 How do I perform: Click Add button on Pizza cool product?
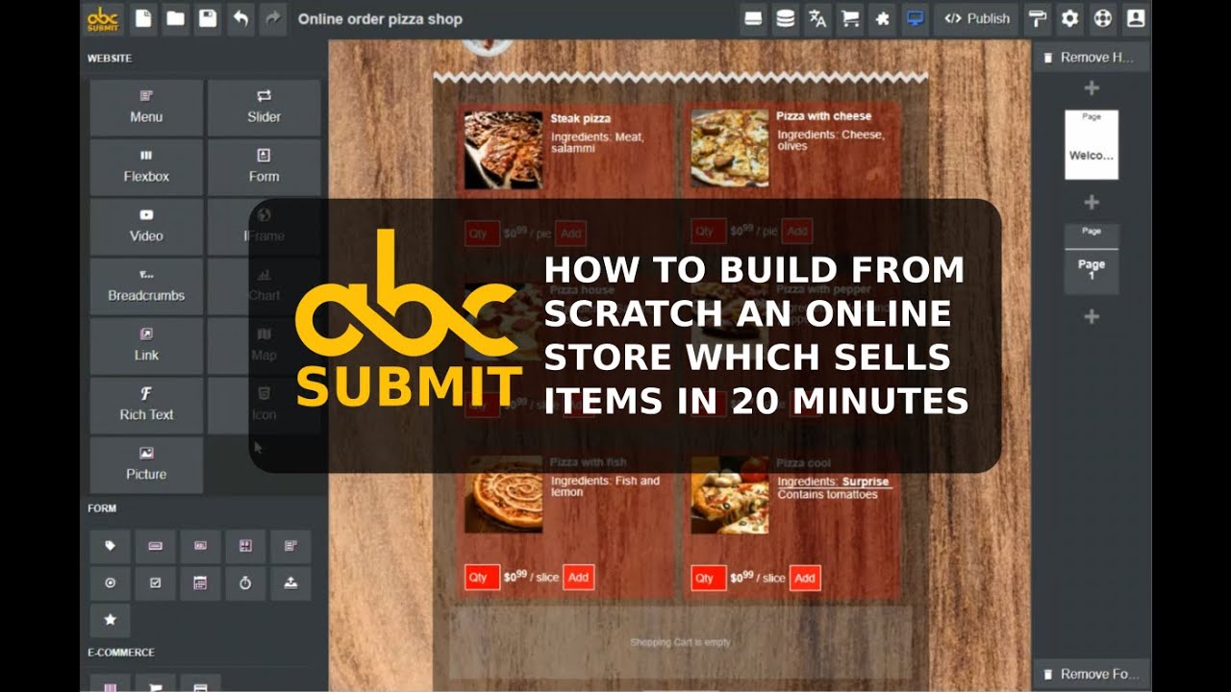click(x=805, y=578)
